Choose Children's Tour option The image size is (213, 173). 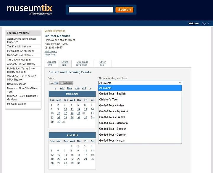140,100
